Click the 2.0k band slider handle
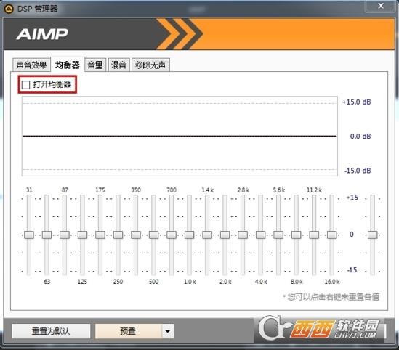 [225, 235]
